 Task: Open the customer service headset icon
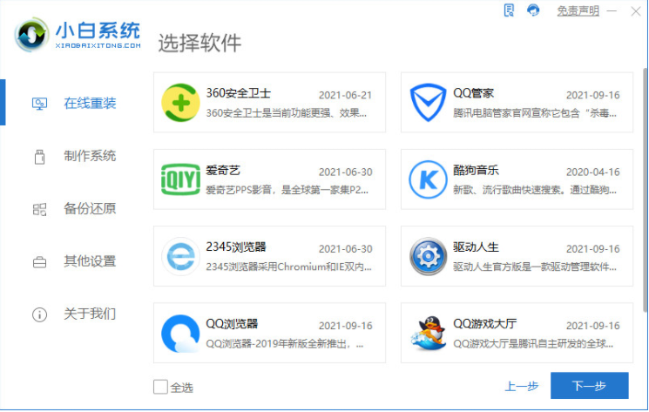(x=533, y=10)
